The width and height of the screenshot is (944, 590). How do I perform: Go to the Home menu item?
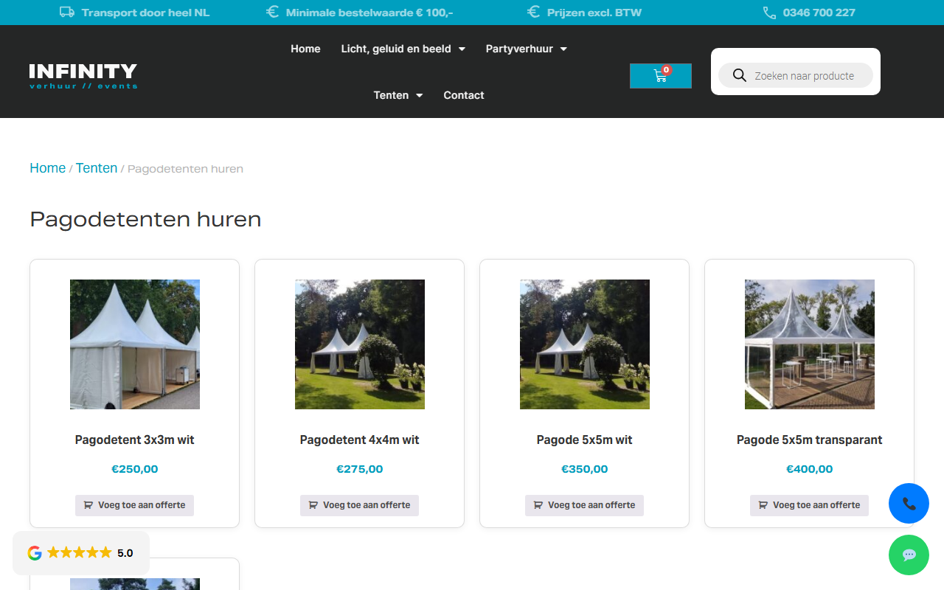pos(305,49)
